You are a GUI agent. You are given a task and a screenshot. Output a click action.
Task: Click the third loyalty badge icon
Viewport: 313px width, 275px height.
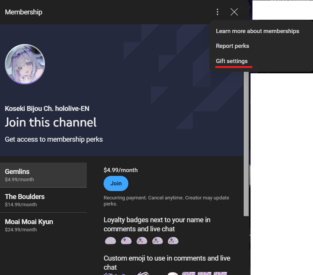click(x=142, y=240)
